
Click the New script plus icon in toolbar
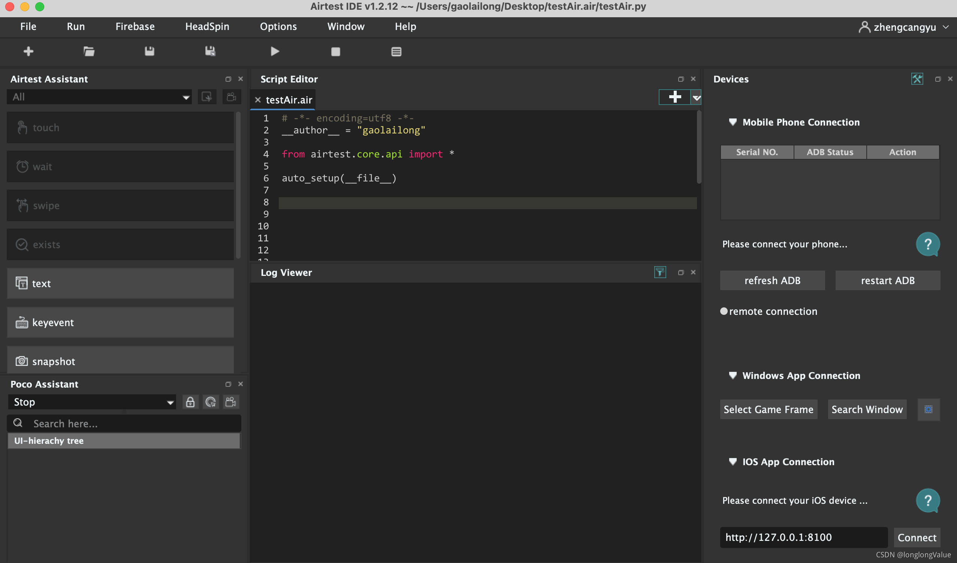click(x=28, y=51)
